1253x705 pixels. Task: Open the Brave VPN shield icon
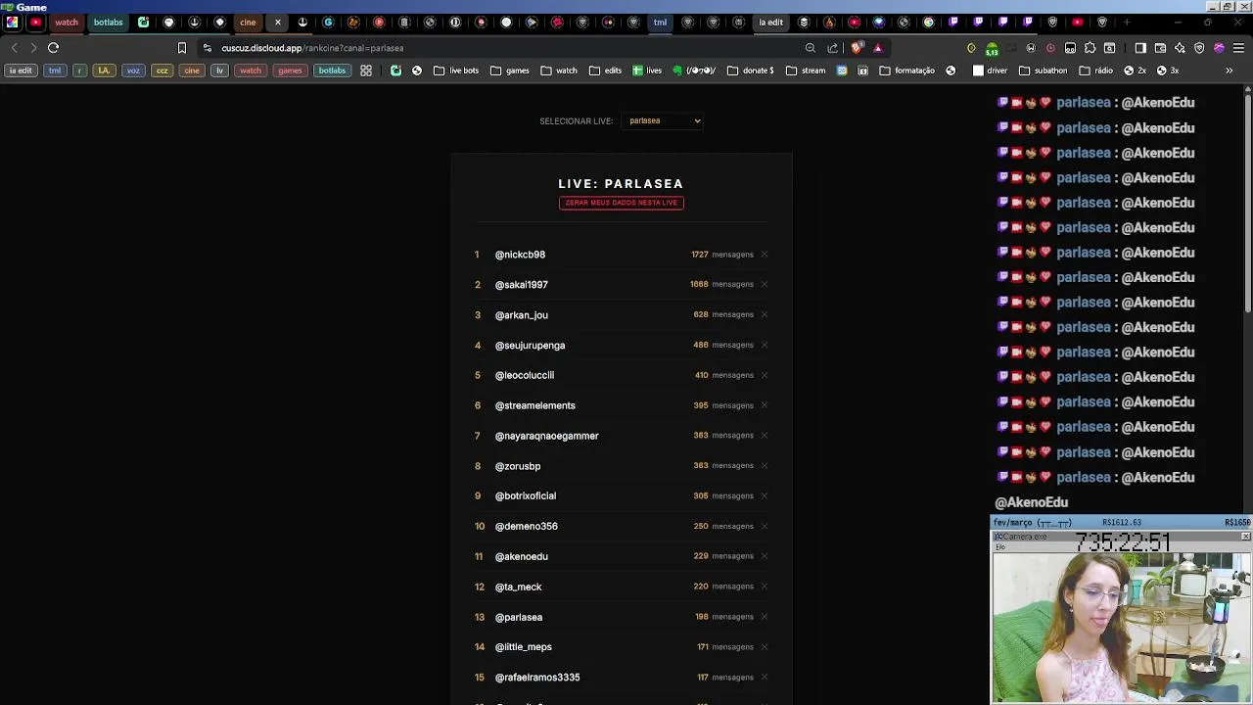point(1199,48)
